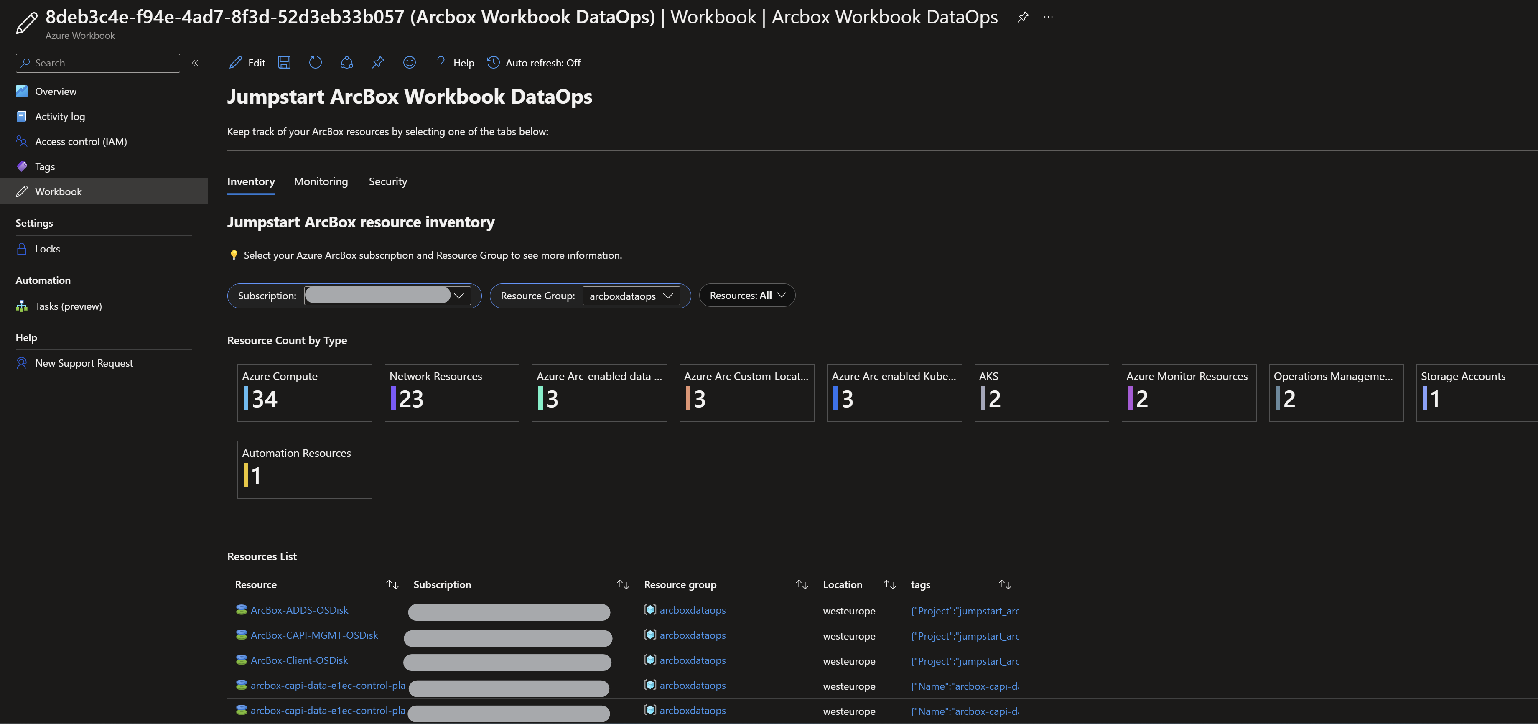1538x724 pixels.
Task: Click the Edit pencil toolbar button
Action: pos(247,63)
